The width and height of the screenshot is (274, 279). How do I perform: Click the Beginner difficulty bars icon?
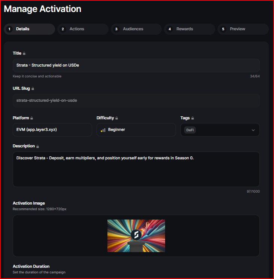103,130
